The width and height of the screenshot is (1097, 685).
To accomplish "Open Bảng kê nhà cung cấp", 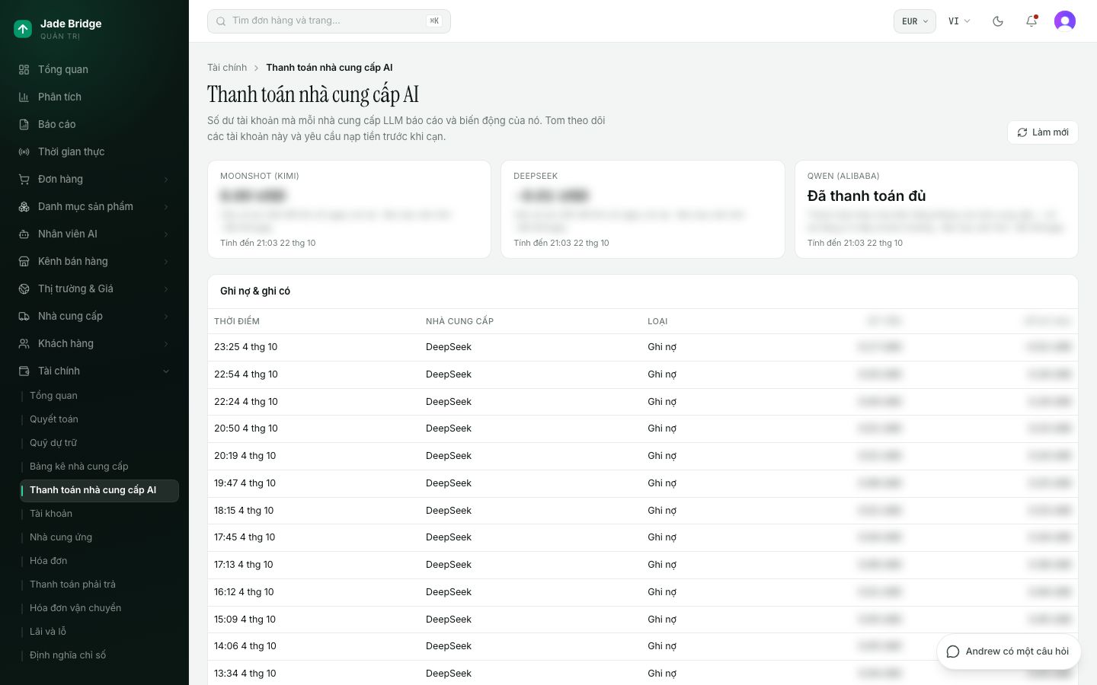I will [79, 467].
